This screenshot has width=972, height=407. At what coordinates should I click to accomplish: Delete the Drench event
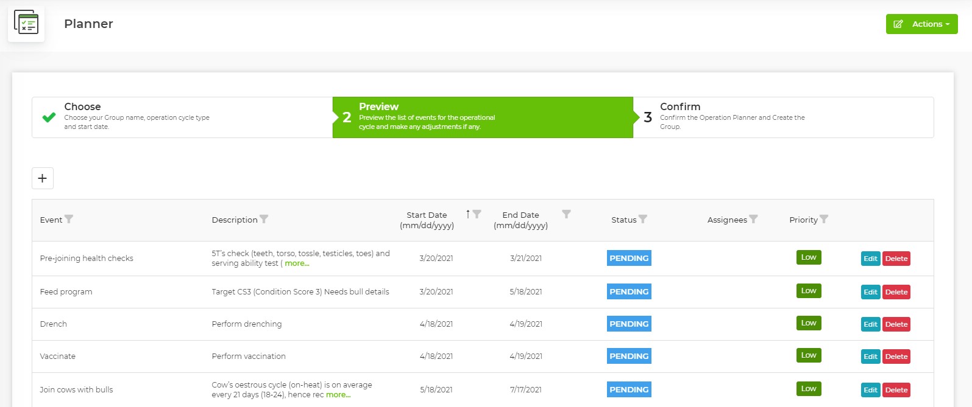coord(896,324)
